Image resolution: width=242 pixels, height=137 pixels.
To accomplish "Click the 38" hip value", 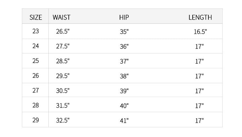I will pyautogui.click(x=124, y=76).
